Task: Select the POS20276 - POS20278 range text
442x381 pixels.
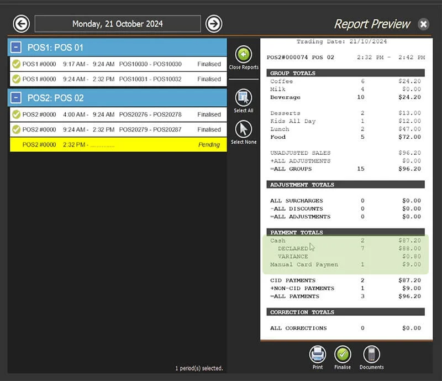Action: [150, 114]
